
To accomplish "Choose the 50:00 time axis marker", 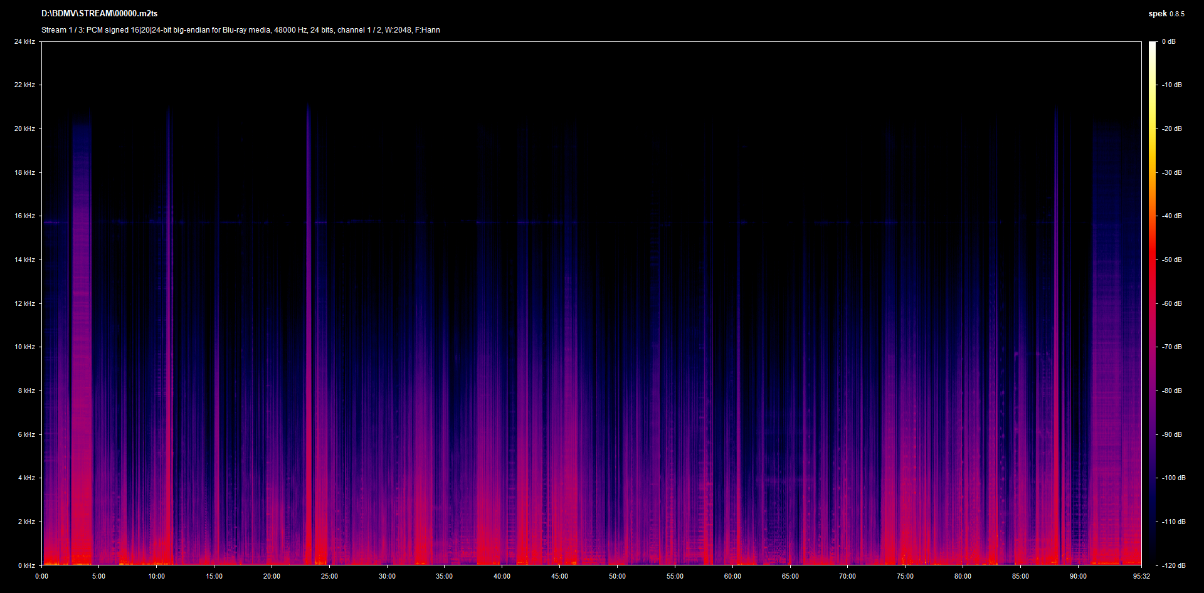I will pyautogui.click(x=617, y=576).
